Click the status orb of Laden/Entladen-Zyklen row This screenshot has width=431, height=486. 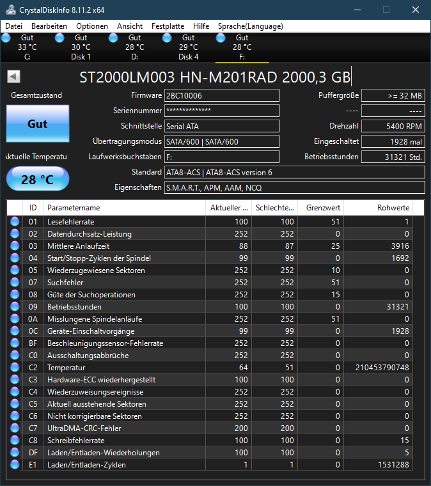coord(15,465)
